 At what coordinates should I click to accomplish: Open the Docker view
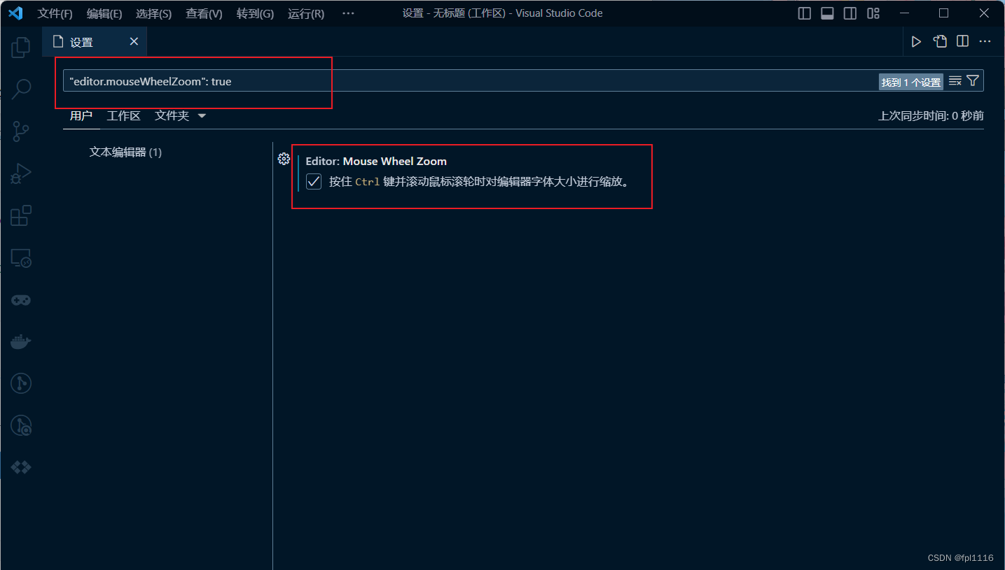[x=21, y=341]
